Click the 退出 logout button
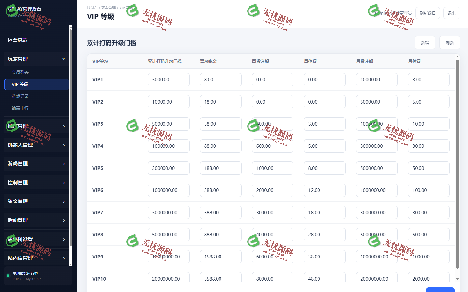The image size is (468, 292). coord(451,13)
